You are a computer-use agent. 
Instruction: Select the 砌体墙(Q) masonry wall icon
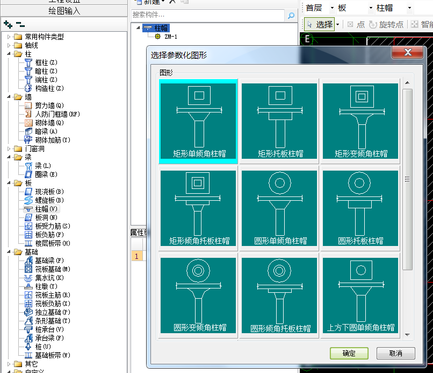[x=28, y=123]
